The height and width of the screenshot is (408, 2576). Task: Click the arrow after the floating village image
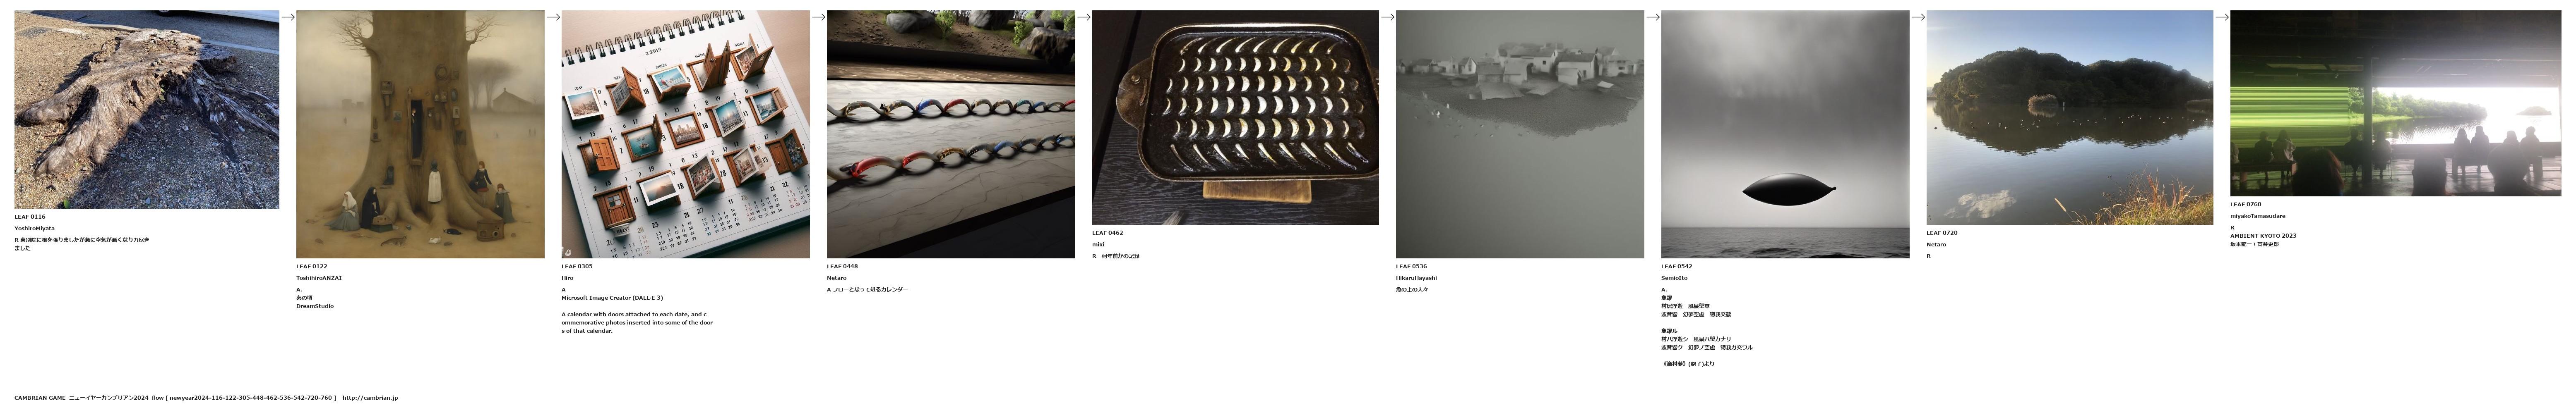point(1652,17)
